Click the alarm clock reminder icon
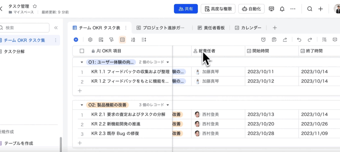The height and width of the screenshot is (152, 340). pos(263,39)
